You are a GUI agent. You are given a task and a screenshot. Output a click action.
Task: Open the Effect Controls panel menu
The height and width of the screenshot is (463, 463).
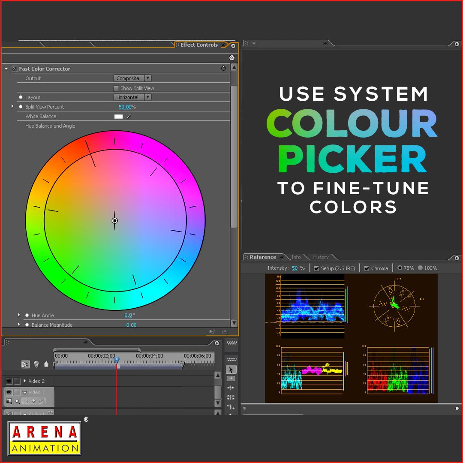coord(233,46)
